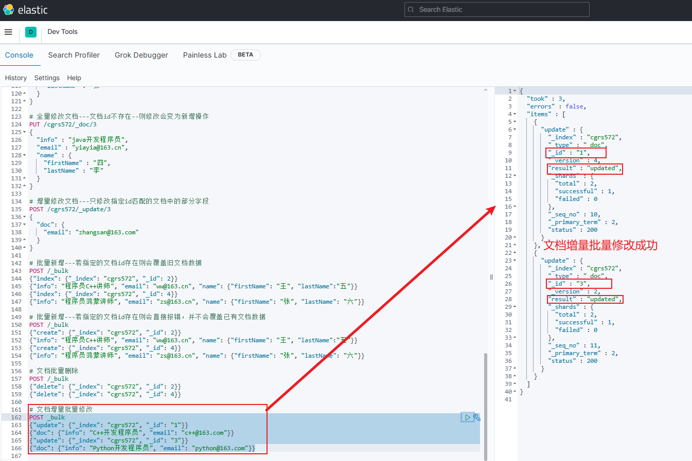Viewport: 692px width, 461px height.
Task: Collapse the second update fold at line 23
Action: pos(514,261)
